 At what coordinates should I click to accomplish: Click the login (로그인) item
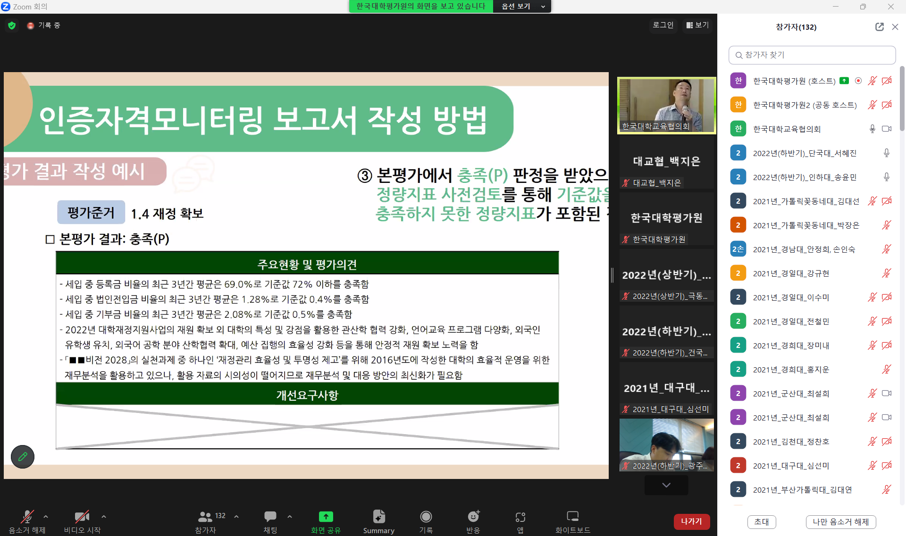(x=663, y=25)
